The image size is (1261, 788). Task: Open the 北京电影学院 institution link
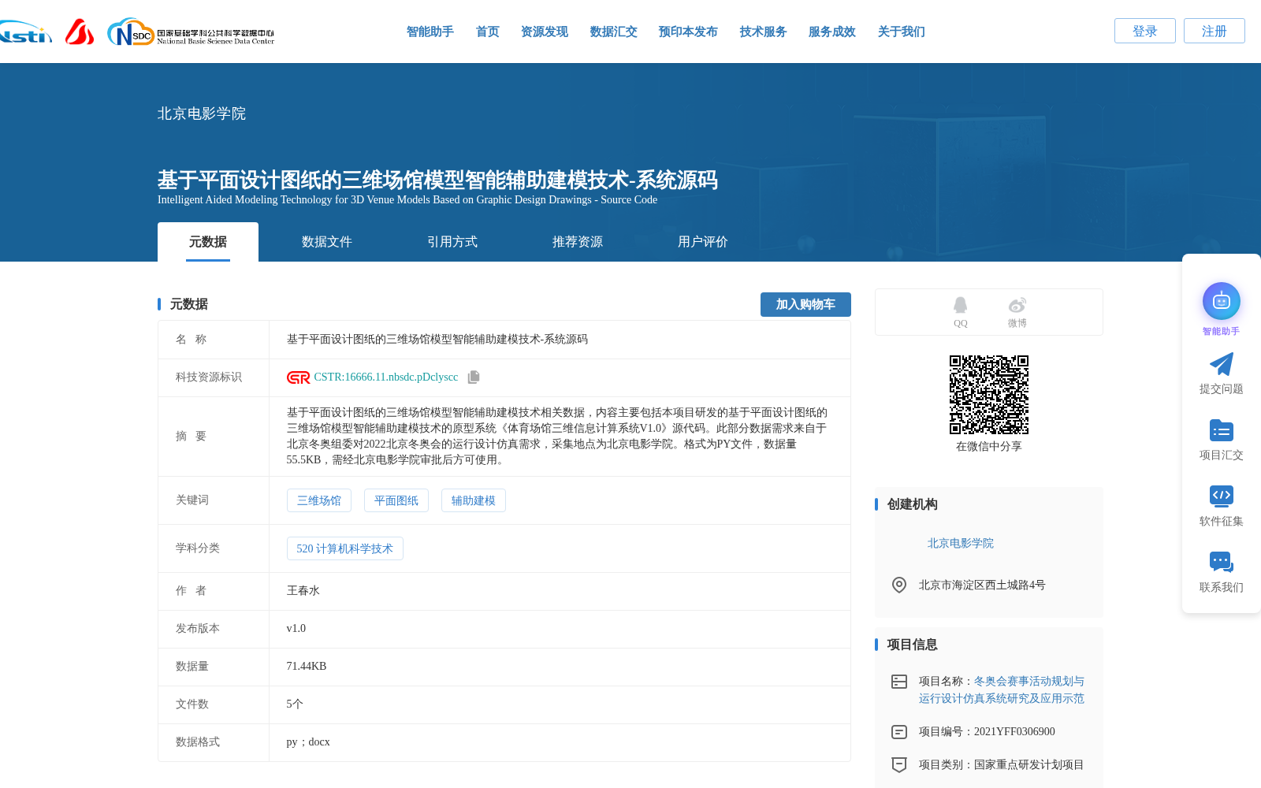tap(961, 543)
